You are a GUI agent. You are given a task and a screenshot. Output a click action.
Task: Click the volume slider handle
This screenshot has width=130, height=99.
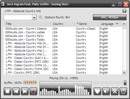coord(125,83)
